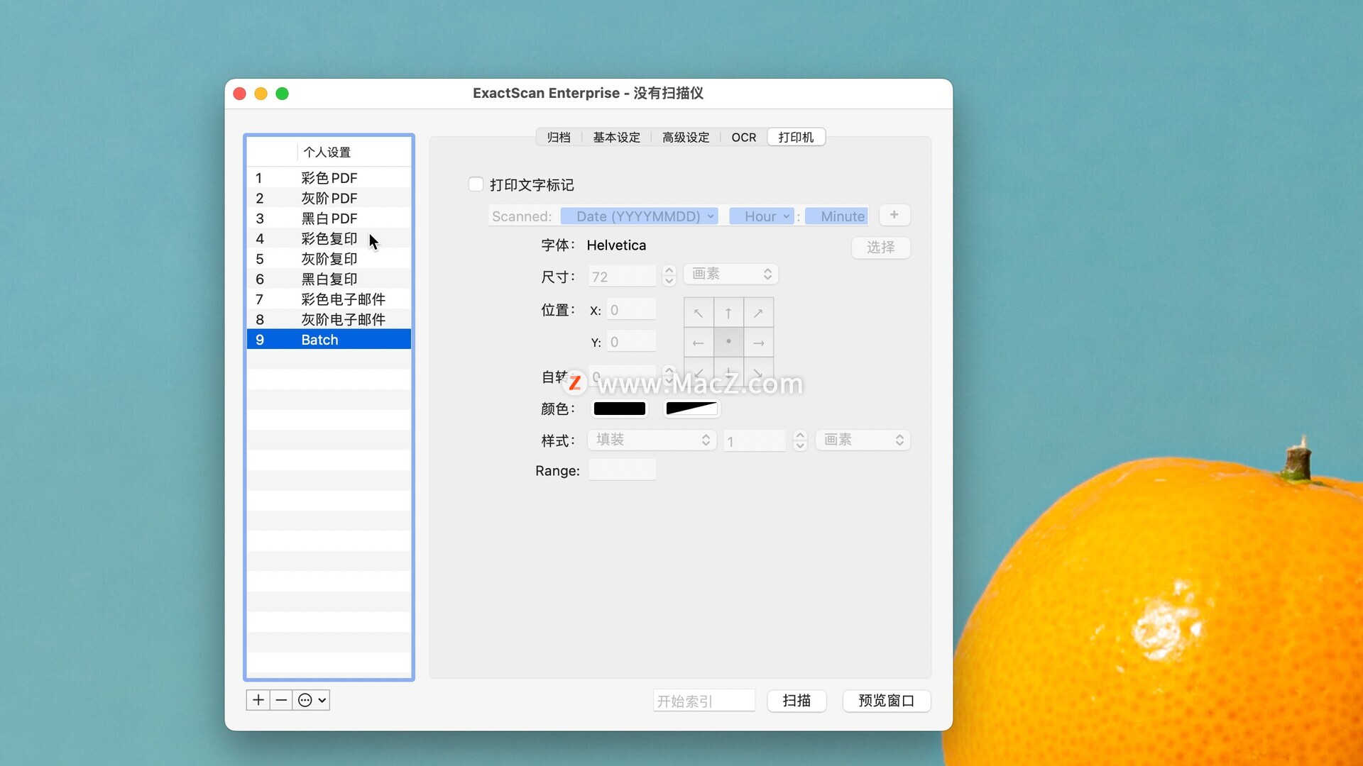Set position to top-left arrow
This screenshot has width=1363, height=766.
(699, 313)
